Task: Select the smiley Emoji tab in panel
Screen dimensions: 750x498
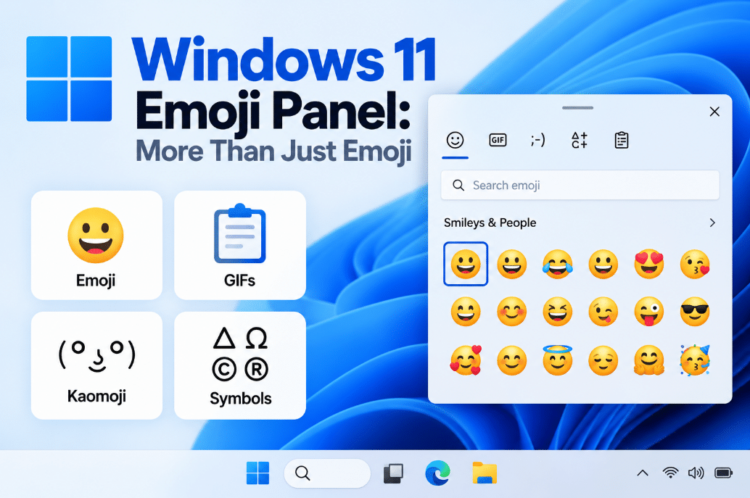Action: (455, 140)
